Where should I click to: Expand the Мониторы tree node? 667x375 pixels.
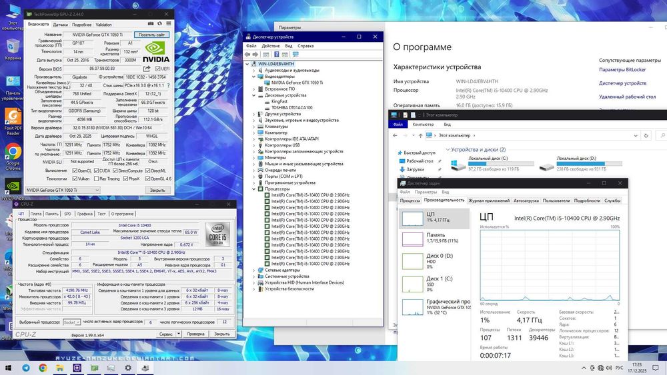point(254,158)
